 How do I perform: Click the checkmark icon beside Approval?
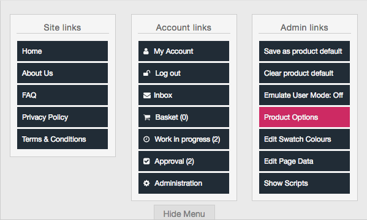point(146,161)
